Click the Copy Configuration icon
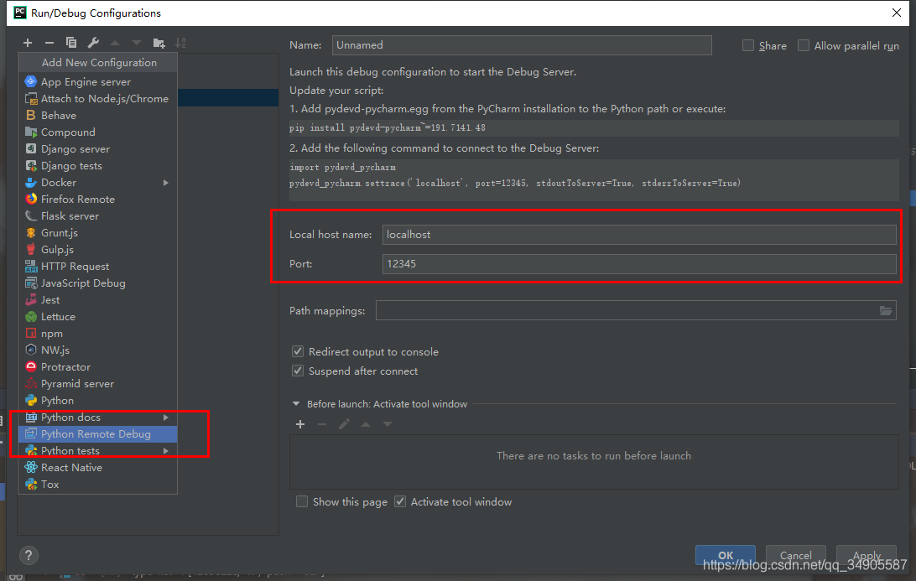 tap(71, 43)
